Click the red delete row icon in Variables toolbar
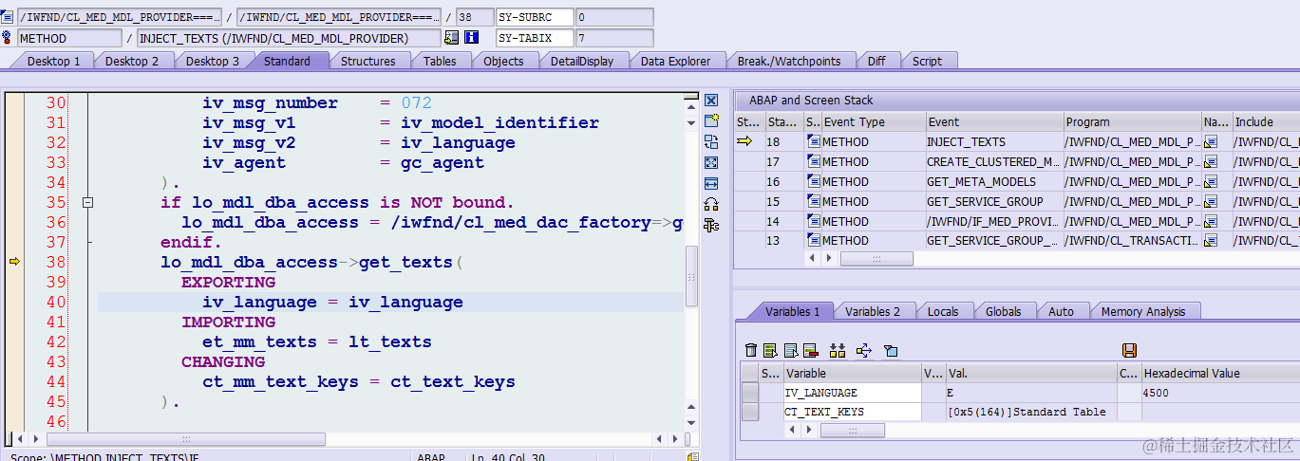This screenshot has height=461, width=1300. (x=810, y=351)
